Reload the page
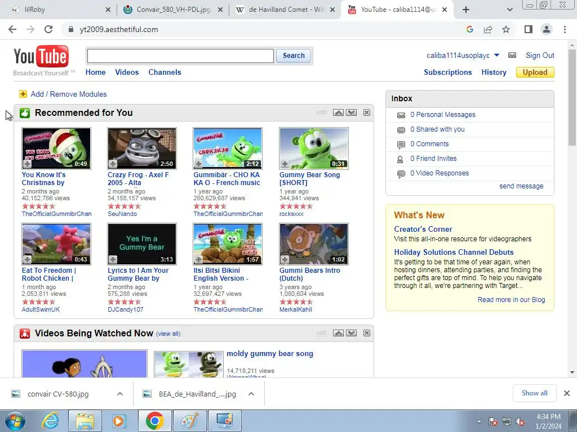This screenshot has width=577, height=432. pos(48,29)
